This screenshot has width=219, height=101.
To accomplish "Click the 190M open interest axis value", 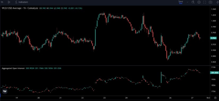I will point(213,79).
